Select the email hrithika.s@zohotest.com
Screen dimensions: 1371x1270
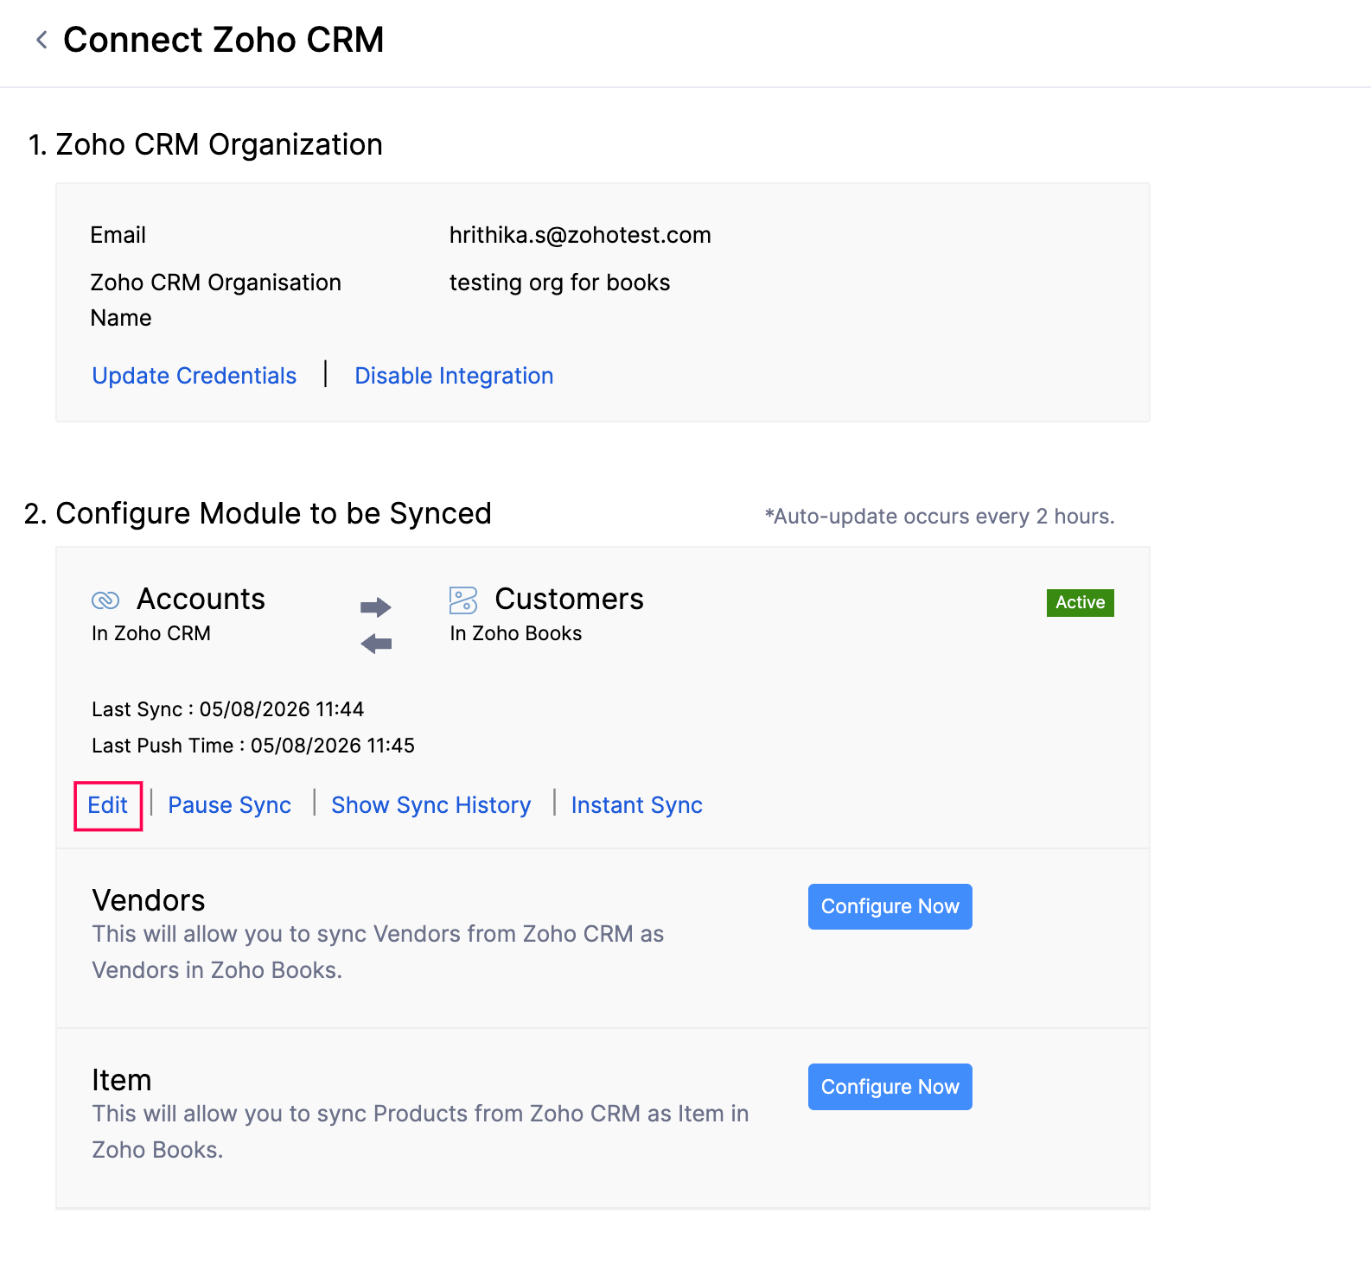click(580, 235)
